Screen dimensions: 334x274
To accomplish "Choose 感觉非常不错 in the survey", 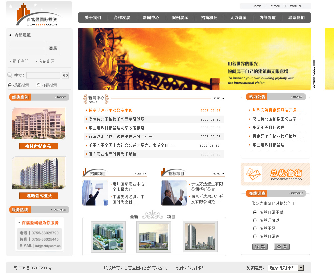I will point(255,212).
